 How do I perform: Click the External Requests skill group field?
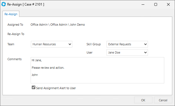127,44
